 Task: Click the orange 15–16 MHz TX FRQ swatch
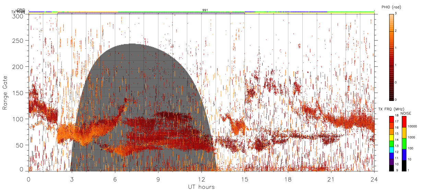tap(391, 132)
